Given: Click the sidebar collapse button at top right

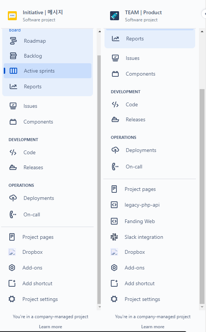Looking at the screenshot, I should point(204,14).
